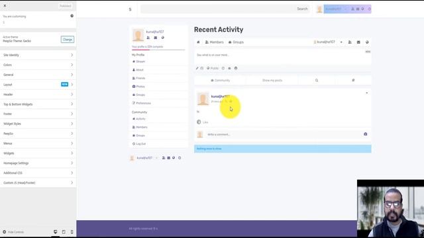
Task: Open the Widget Styles section
Action: click(38, 124)
